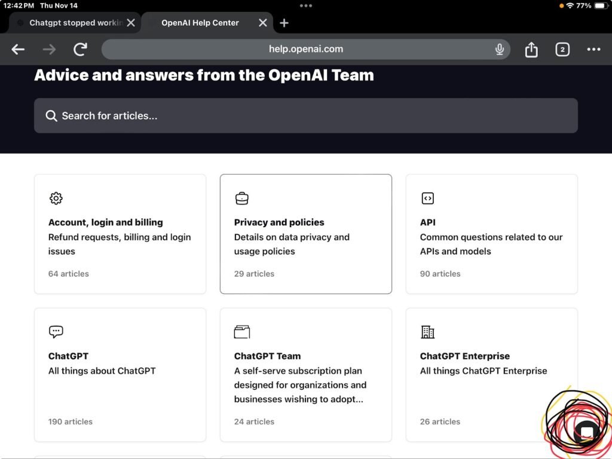Tap the microphone voice search icon
Image resolution: width=612 pixels, height=459 pixels.
click(500, 50)
